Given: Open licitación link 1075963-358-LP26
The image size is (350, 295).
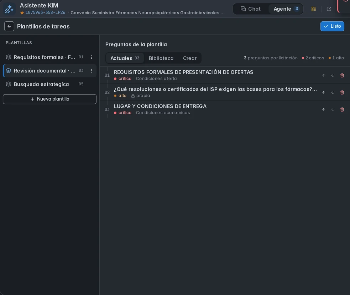Looking at the screenshot, I should 45,12.
